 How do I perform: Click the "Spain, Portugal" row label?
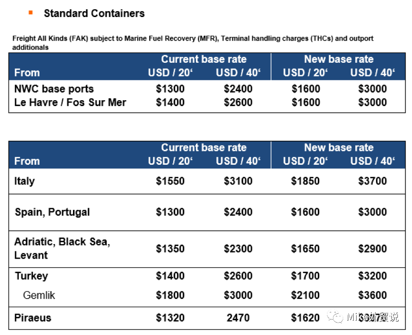(52, 212)
